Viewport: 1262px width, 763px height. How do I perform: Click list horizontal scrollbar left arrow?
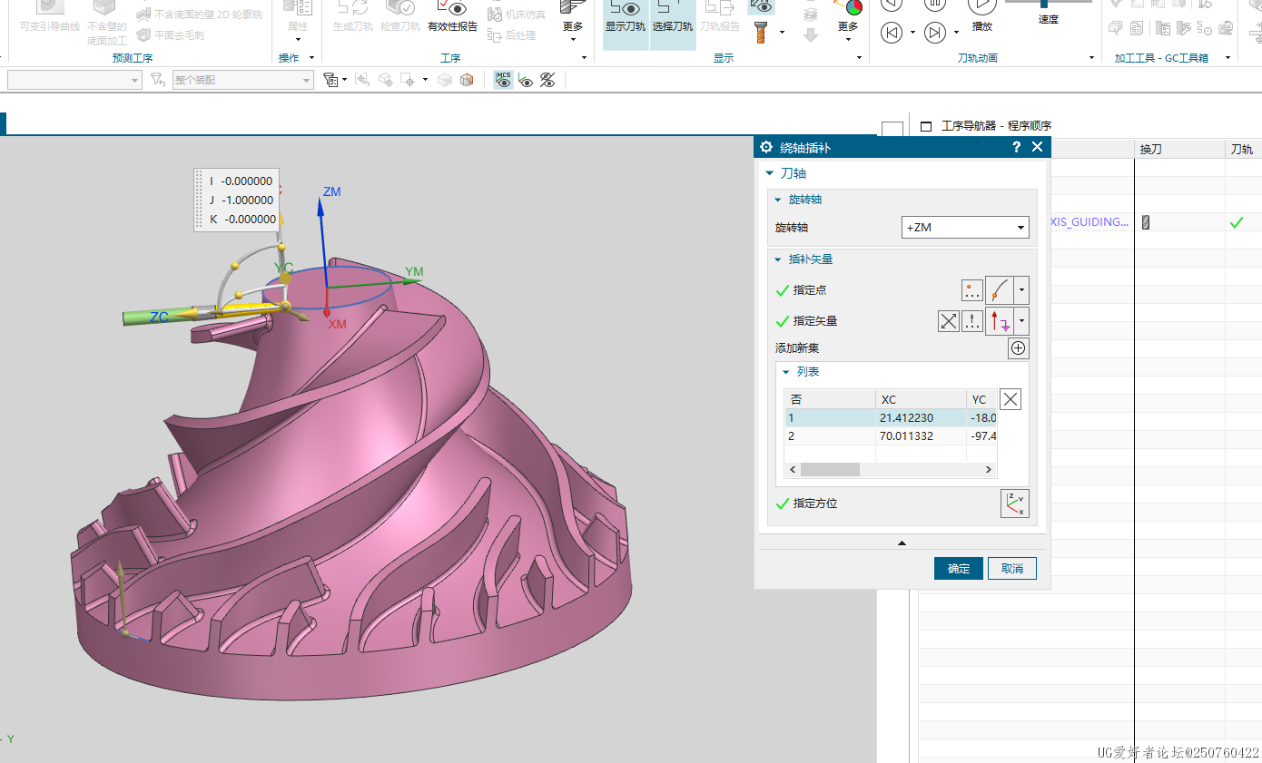click(x=793, y=470)
